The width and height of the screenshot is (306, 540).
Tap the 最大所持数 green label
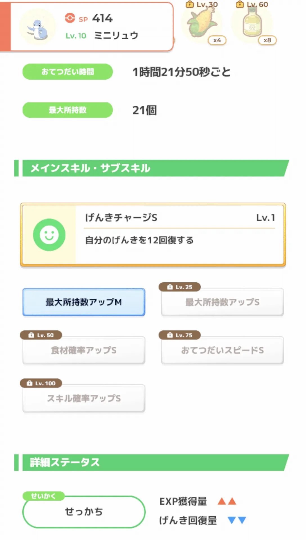(67, 110)
